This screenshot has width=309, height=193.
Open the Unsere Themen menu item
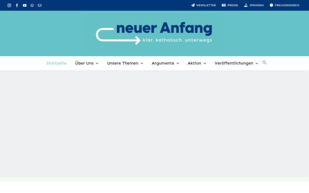123,63
